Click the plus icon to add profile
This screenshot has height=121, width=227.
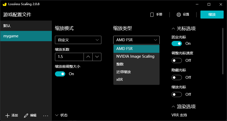pos(7,115)
